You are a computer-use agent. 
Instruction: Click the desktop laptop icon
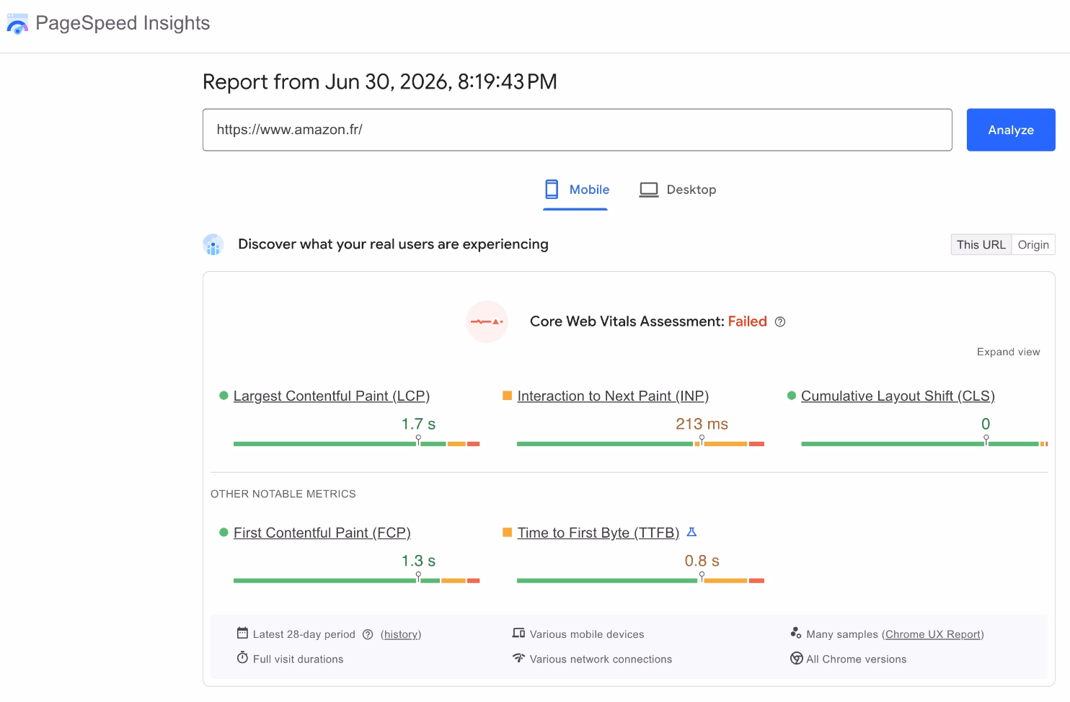[649, 190]
